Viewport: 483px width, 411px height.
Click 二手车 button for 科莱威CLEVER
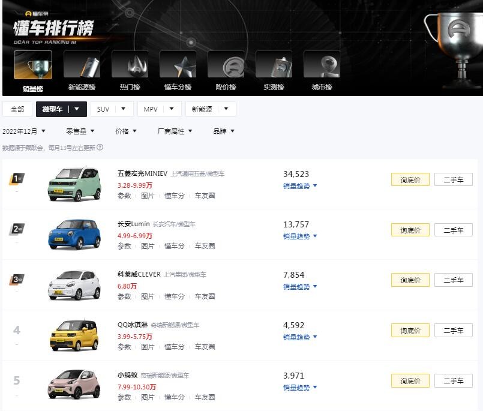[x=453, y=280]
